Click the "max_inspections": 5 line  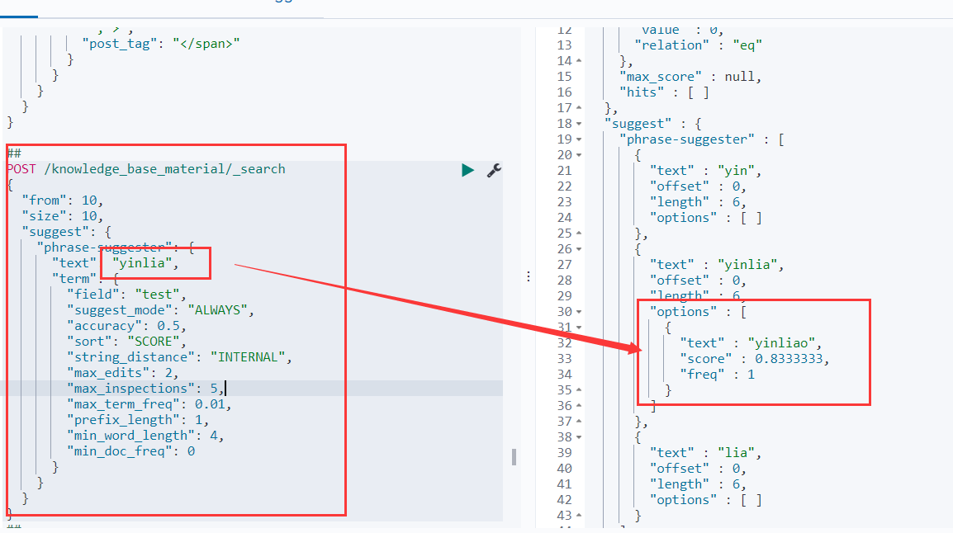click(145, 389)
